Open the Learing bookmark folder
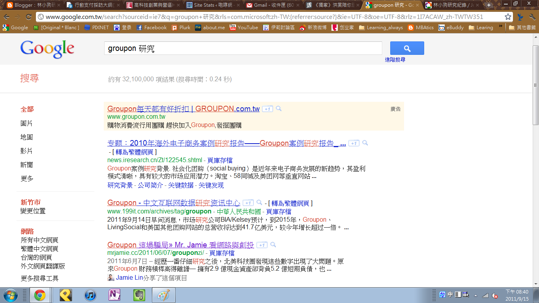The width and height of the screenshot is (539, 303). tap(481, 28)
